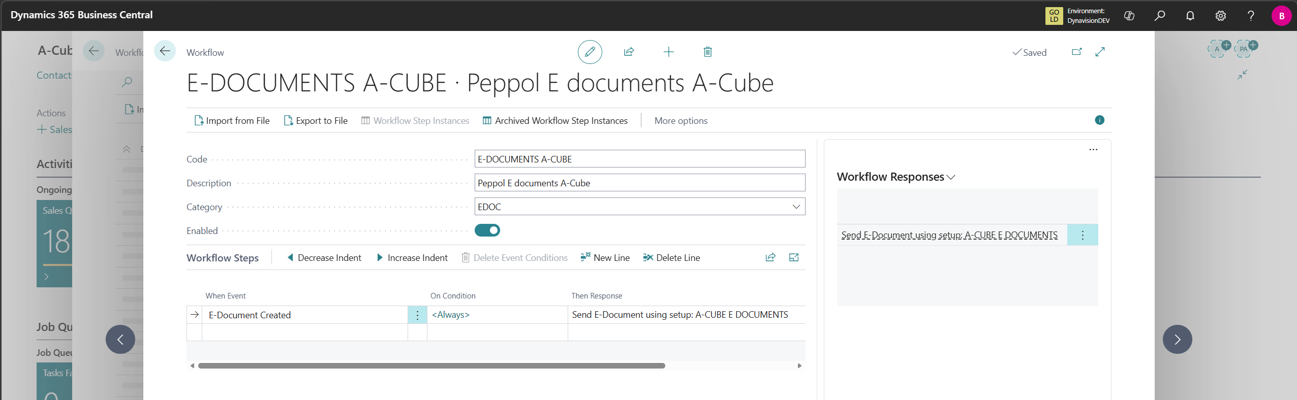Open Workflow Step Instances
This screenshot has width=1297, height=400.
[415, 121]
